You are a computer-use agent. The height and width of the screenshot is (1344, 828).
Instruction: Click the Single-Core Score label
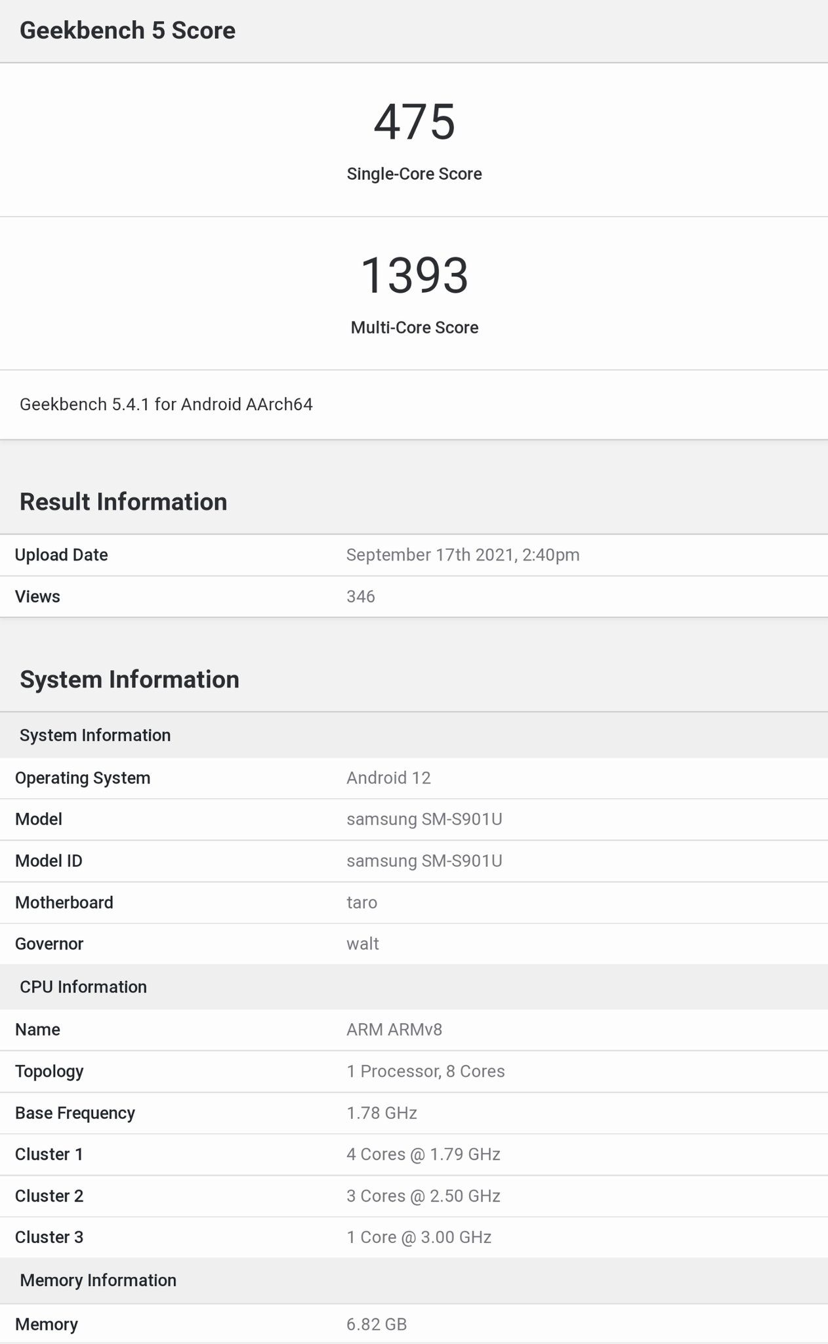point(414,174)
